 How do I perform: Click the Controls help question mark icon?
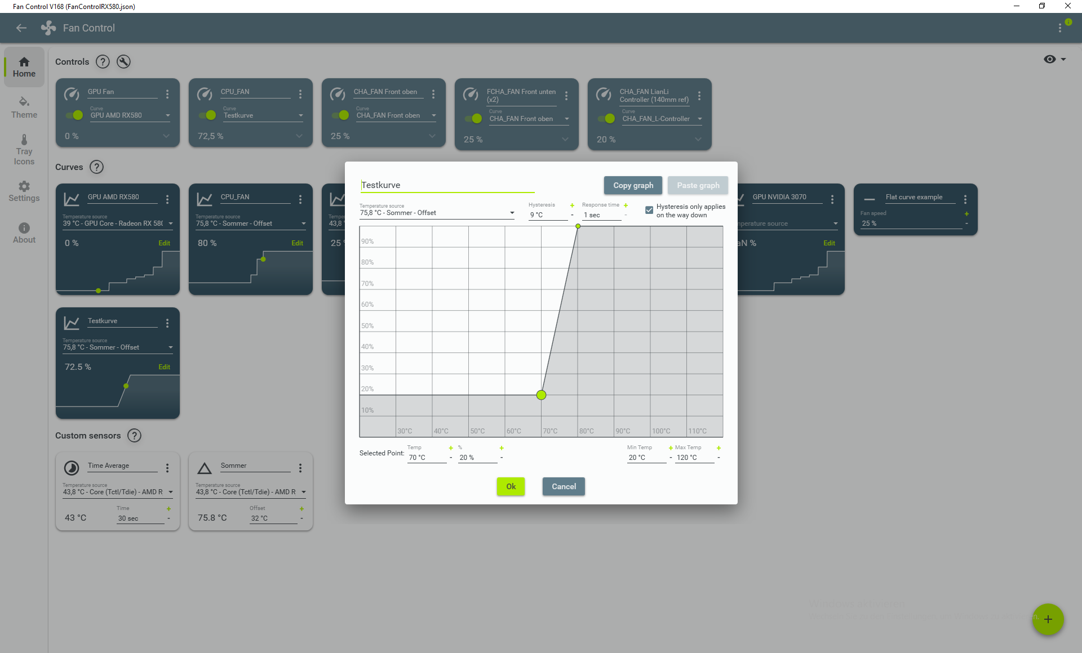coord(103,62)
